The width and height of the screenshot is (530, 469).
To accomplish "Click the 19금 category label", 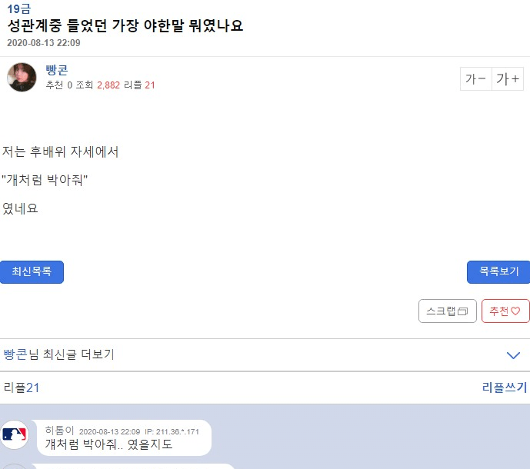I will coord(19,9).
